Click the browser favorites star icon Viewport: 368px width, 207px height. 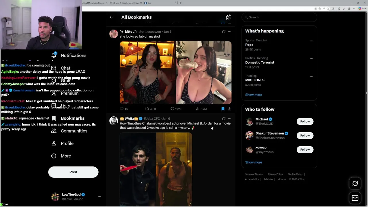click(x=327, y=9)
